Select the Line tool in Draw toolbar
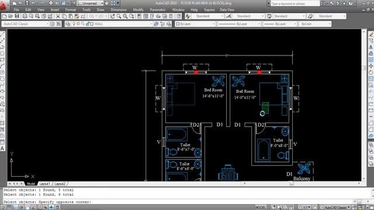Viewport: 374px width, 210px height. click(x=2, y=34)
